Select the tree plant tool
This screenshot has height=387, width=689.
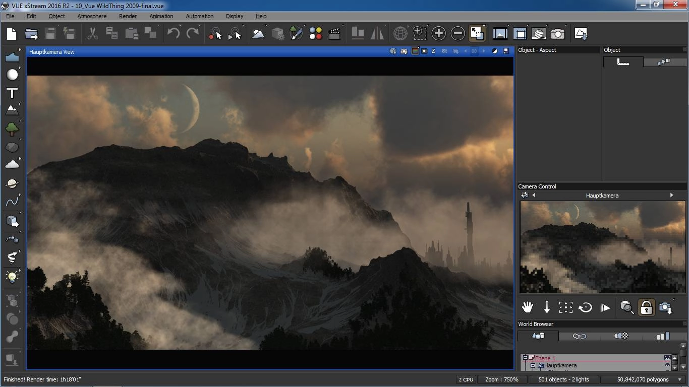click(x=12, y=128)
